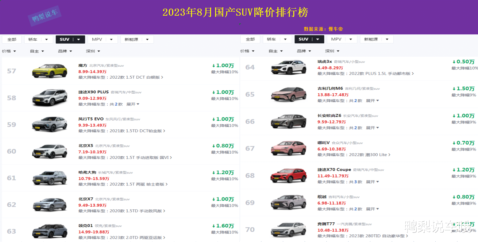This screenshot has width=478, height=242.
Task: Open the 品牌 filter in the left list
Action: pos(65,51)
